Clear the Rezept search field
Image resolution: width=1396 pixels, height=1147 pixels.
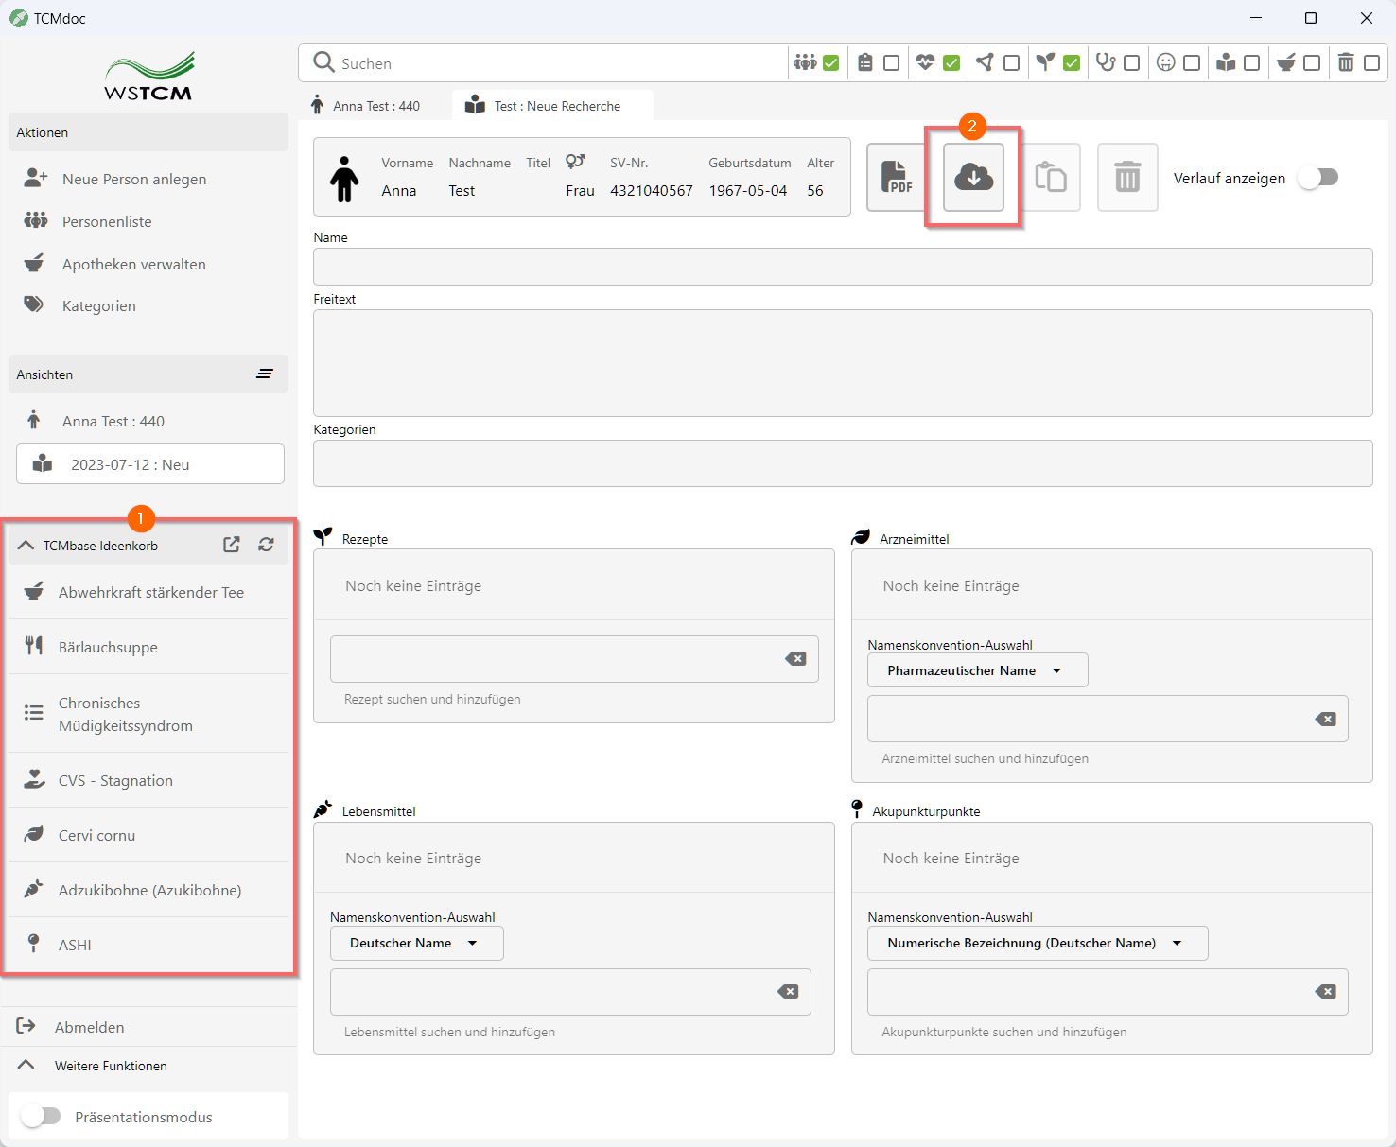pos(795,659)
